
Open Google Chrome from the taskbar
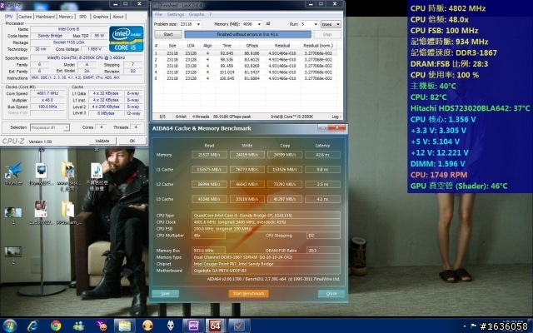[x=56, y=326]
